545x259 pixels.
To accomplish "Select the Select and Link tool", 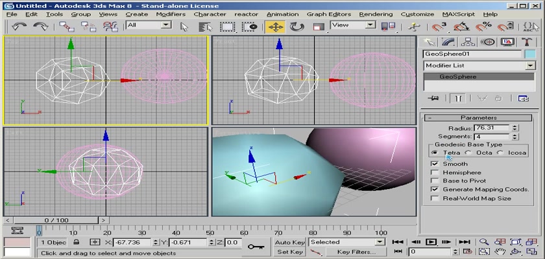I will point(66,27).
